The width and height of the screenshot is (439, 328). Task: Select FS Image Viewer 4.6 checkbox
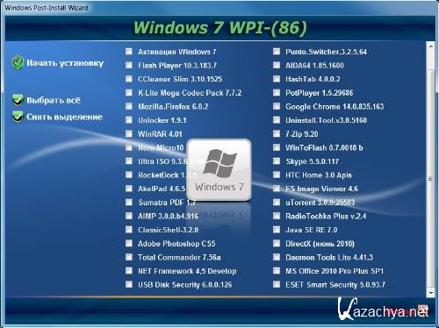click(277, 189)
